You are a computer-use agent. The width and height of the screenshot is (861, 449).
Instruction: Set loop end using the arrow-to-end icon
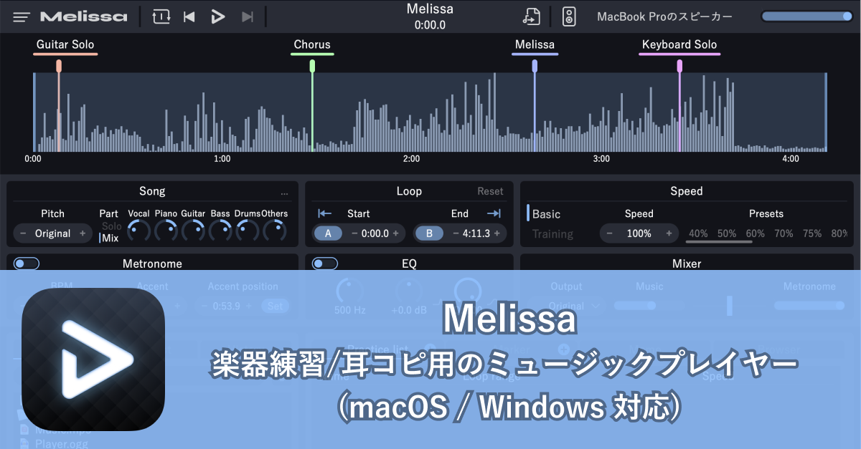pyautogui.click(x=494, y=213)
